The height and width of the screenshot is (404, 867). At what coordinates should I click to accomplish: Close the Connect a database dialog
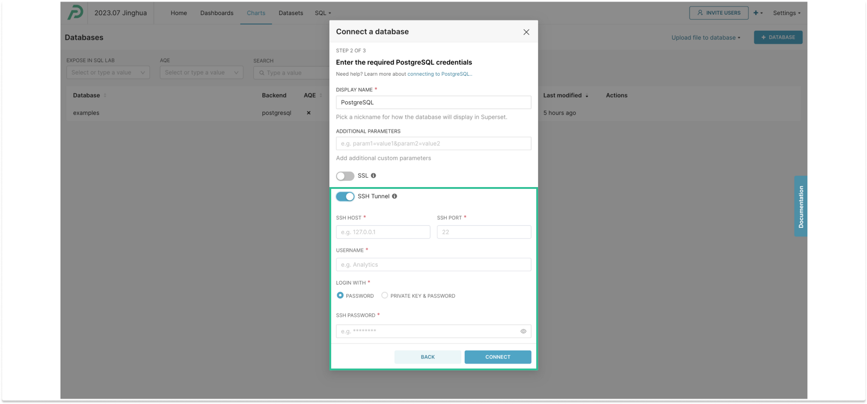(x=526, y=32)
